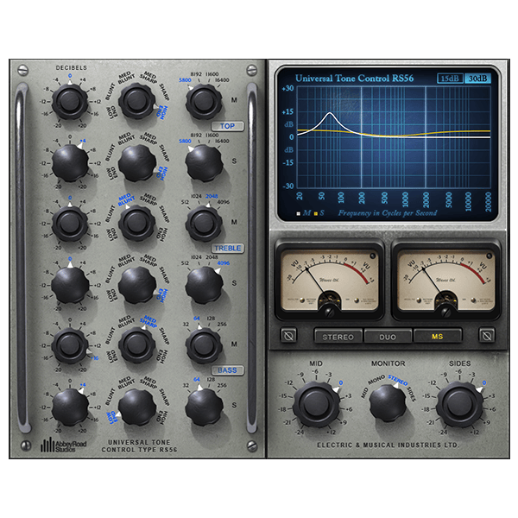518x518 pixels.
Task: Click the right VU meter
Action: coord(446,281)
